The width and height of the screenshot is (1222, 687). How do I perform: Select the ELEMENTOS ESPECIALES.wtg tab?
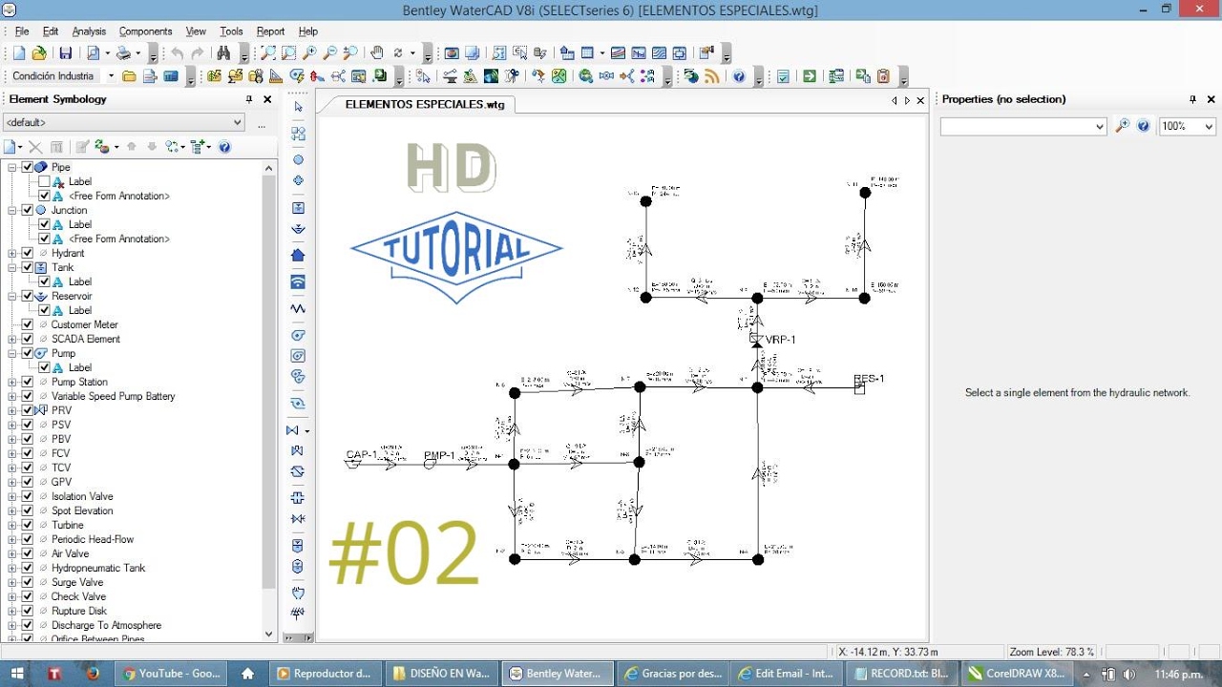[x=425, y=104]
